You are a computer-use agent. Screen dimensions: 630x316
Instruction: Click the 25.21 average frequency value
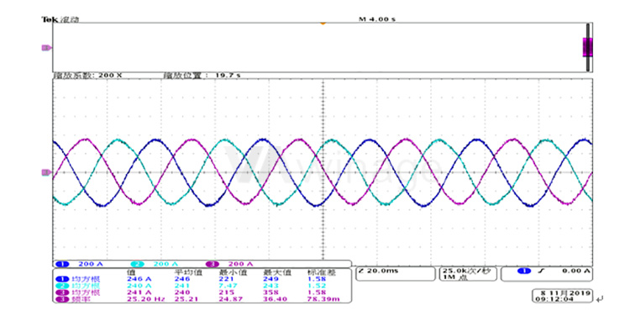click(x=186, y=299)
